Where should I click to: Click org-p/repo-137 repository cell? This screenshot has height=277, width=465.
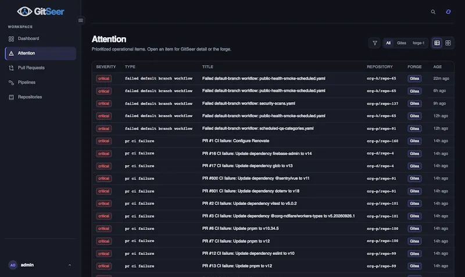point(382,104)
